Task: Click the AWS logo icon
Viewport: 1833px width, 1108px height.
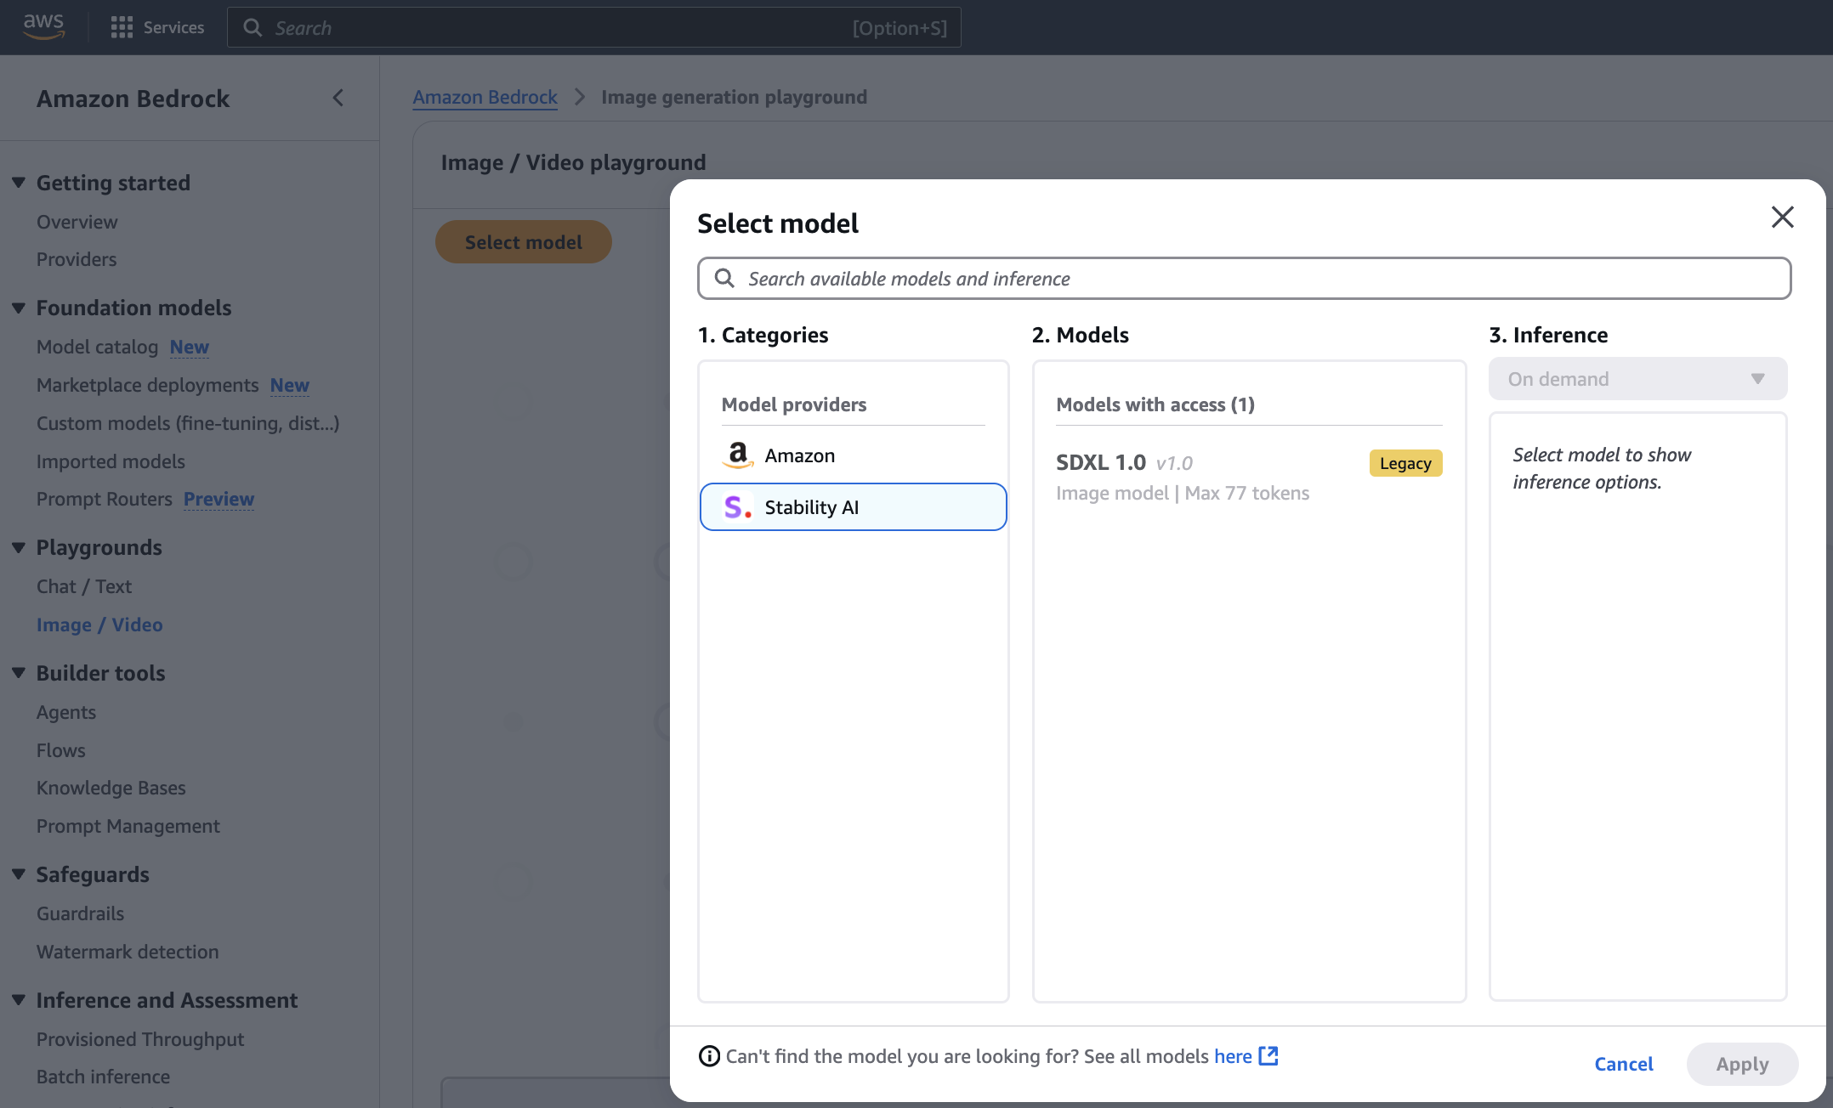Action: (x=43, y=26)
